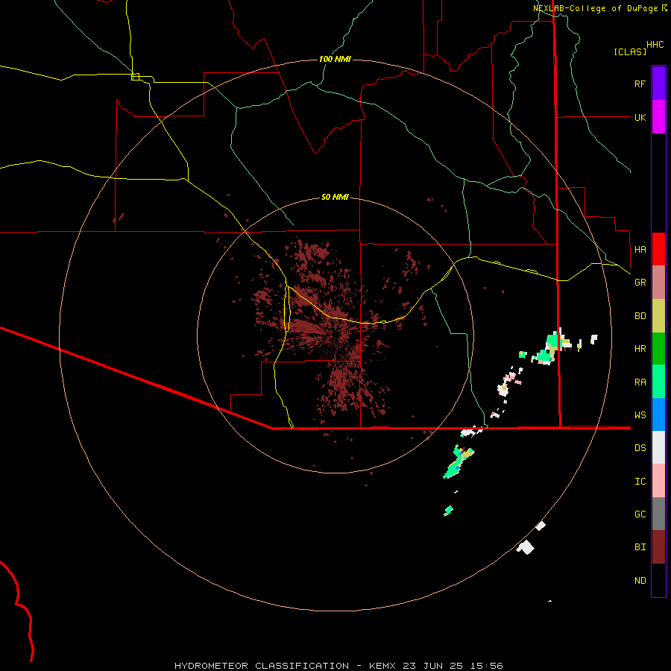Click the "RA" legend label text

[640, 382]
